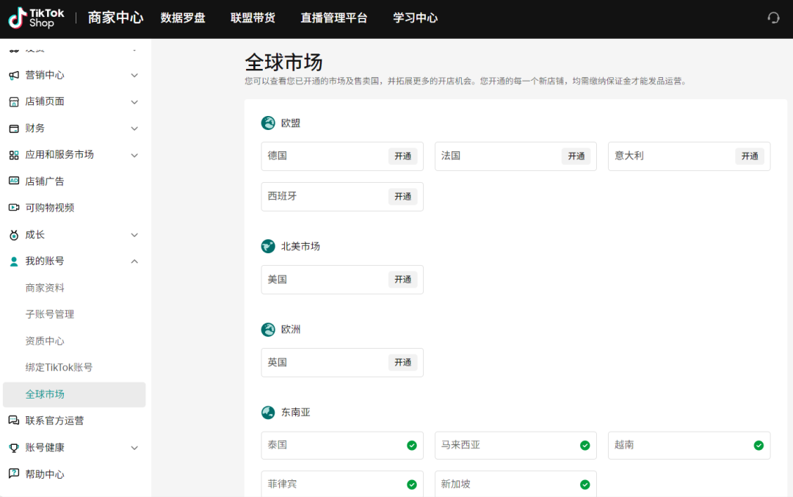
Task: Open 帮助中心 using its icon
Action: (12, 474)
